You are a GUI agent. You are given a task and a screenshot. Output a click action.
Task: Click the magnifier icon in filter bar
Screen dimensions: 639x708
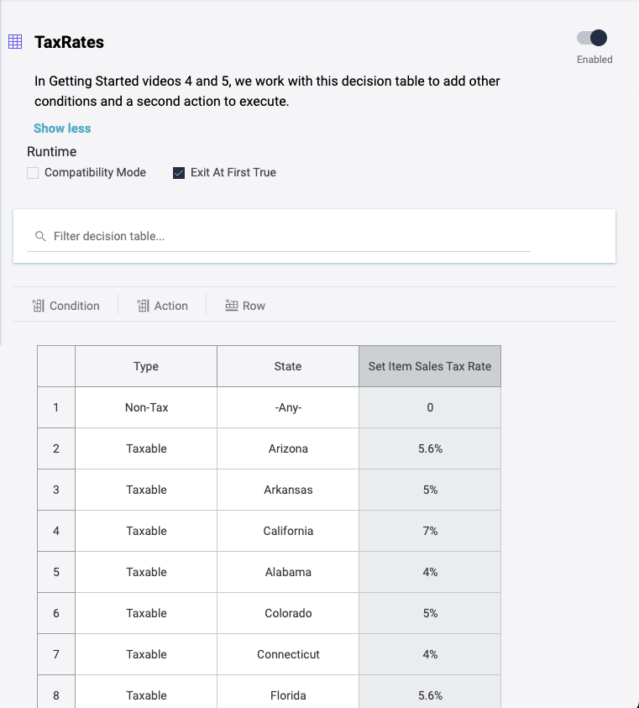coord(40,237)
